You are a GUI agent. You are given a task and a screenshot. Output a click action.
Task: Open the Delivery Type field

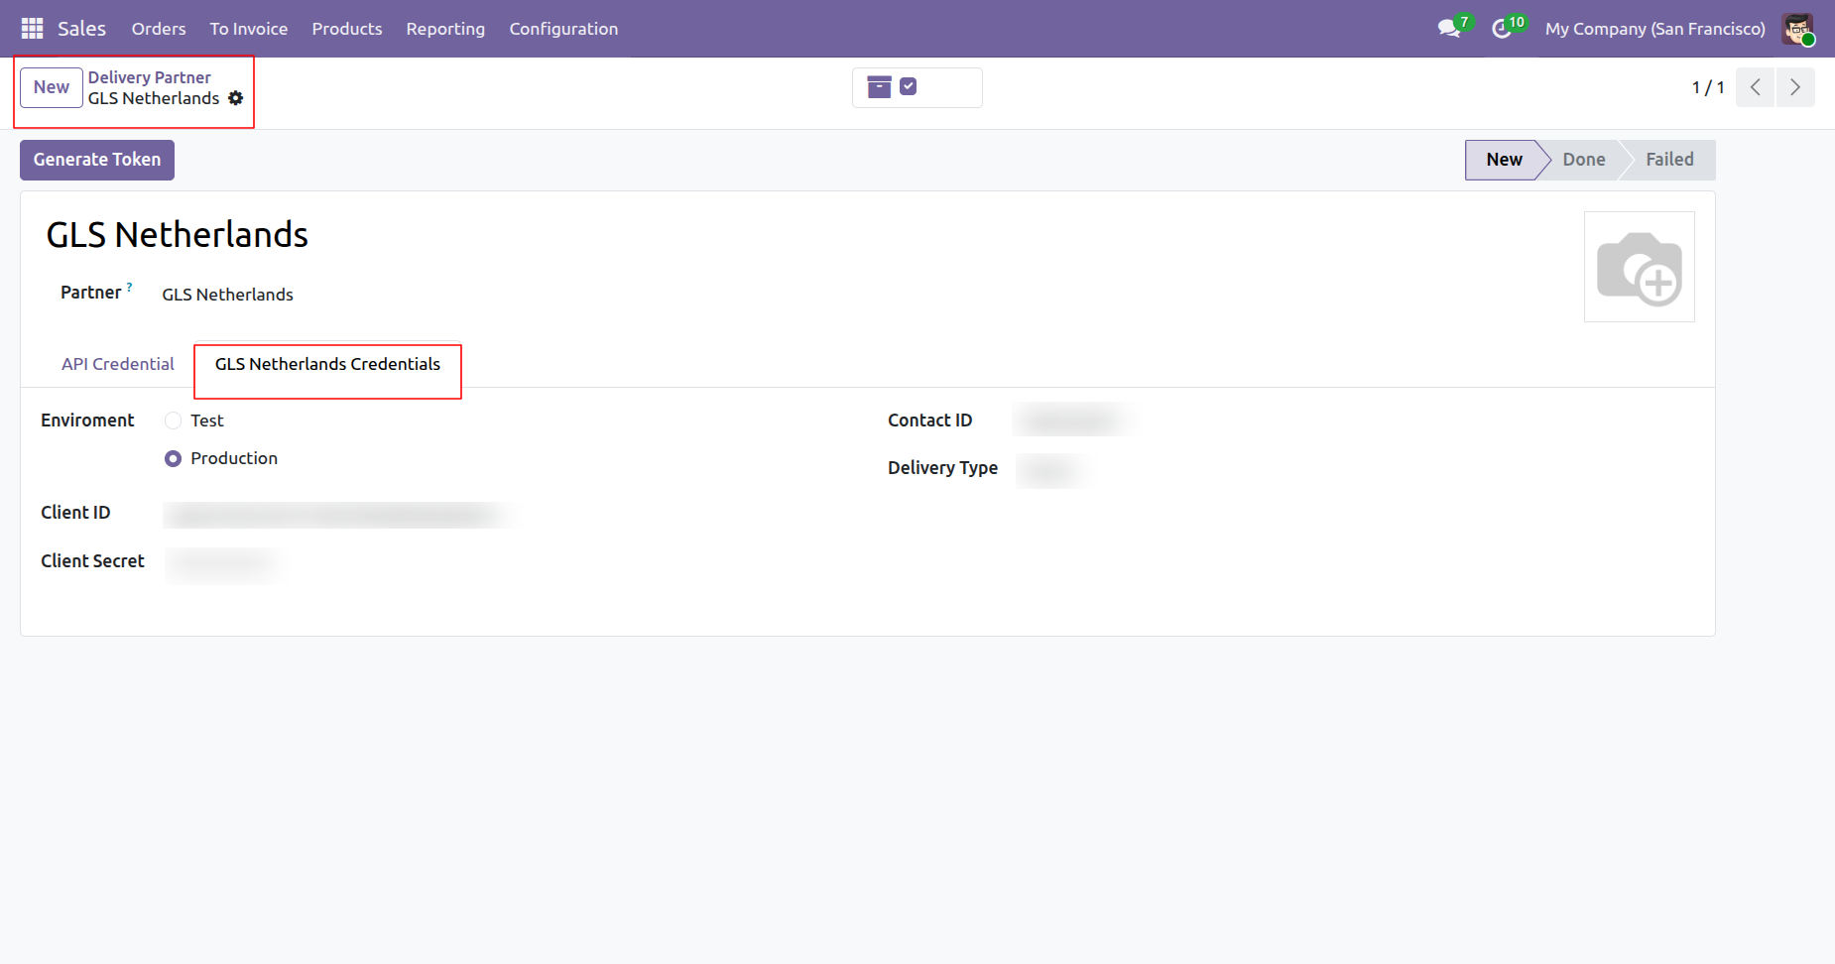(1051, 469)
